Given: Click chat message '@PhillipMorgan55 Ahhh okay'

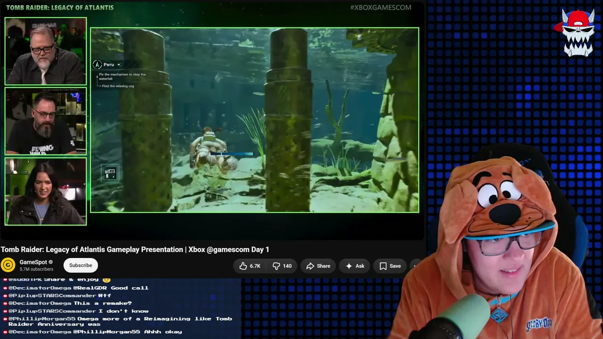Looking at the screenshot, I should click(128, 332).
